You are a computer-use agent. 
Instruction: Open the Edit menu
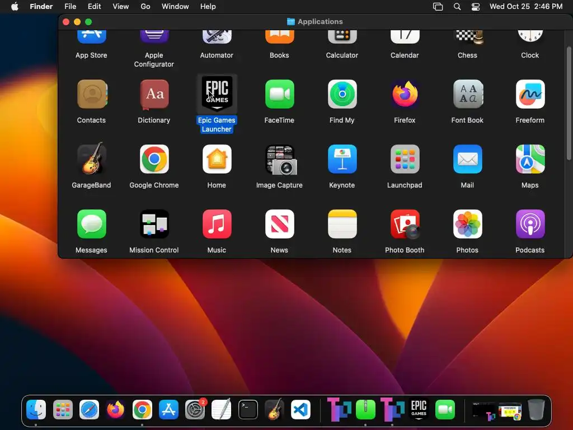click(x=94, y=7)
